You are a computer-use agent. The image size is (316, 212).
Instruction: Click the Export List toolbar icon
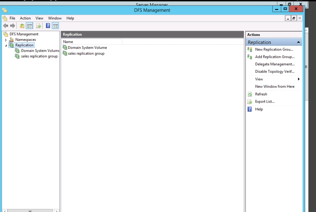click(x=39, y=26)
